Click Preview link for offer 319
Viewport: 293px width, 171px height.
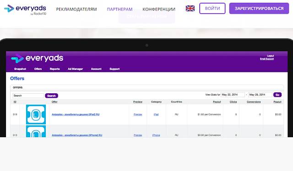(138, 114)
